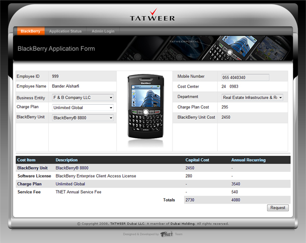Click the copyright notice in the footer
The width and height of the screenshot is (306, 243).
pos(153,224)
